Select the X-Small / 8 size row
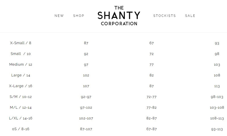Viewport: 227px width, 136px height. pyautogui.click(x=21, y=43)
